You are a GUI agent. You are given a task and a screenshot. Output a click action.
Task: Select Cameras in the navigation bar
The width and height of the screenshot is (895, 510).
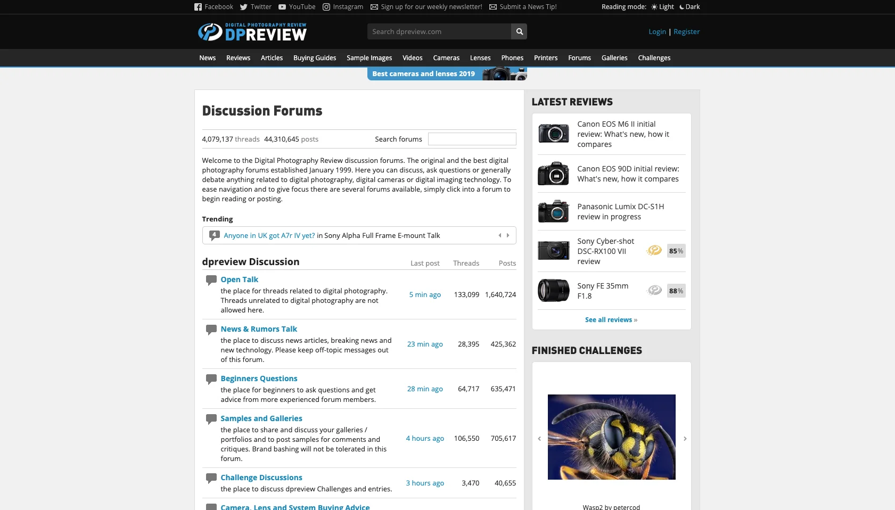tap(446, 57)
